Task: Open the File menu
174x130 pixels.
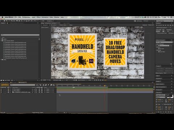Action: click(x=16, y=17)
